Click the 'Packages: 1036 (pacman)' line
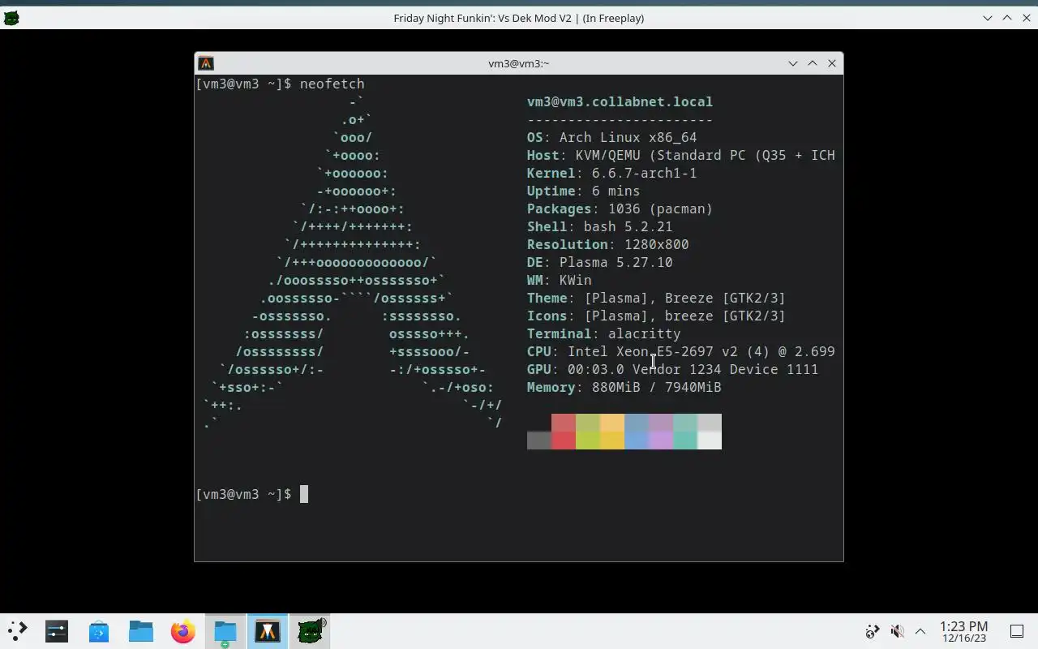1038x649 pixels. pos(620,208)
